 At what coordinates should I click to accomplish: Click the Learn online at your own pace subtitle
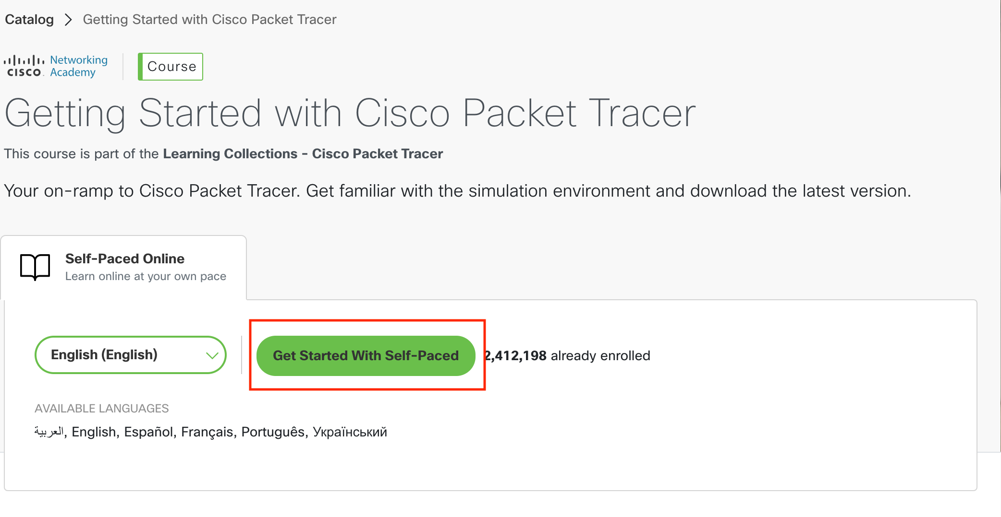(x=146, y=276)
